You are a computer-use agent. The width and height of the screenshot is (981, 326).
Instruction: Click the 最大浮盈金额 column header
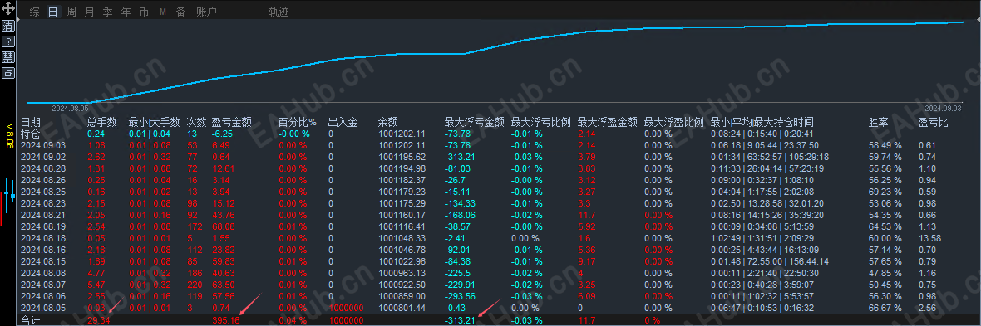point(608,123)
